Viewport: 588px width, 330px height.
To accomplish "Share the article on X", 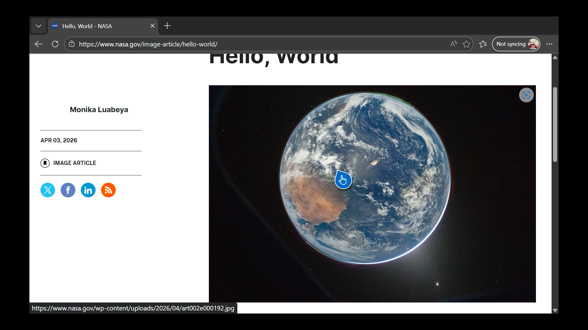I will (47, 190).
